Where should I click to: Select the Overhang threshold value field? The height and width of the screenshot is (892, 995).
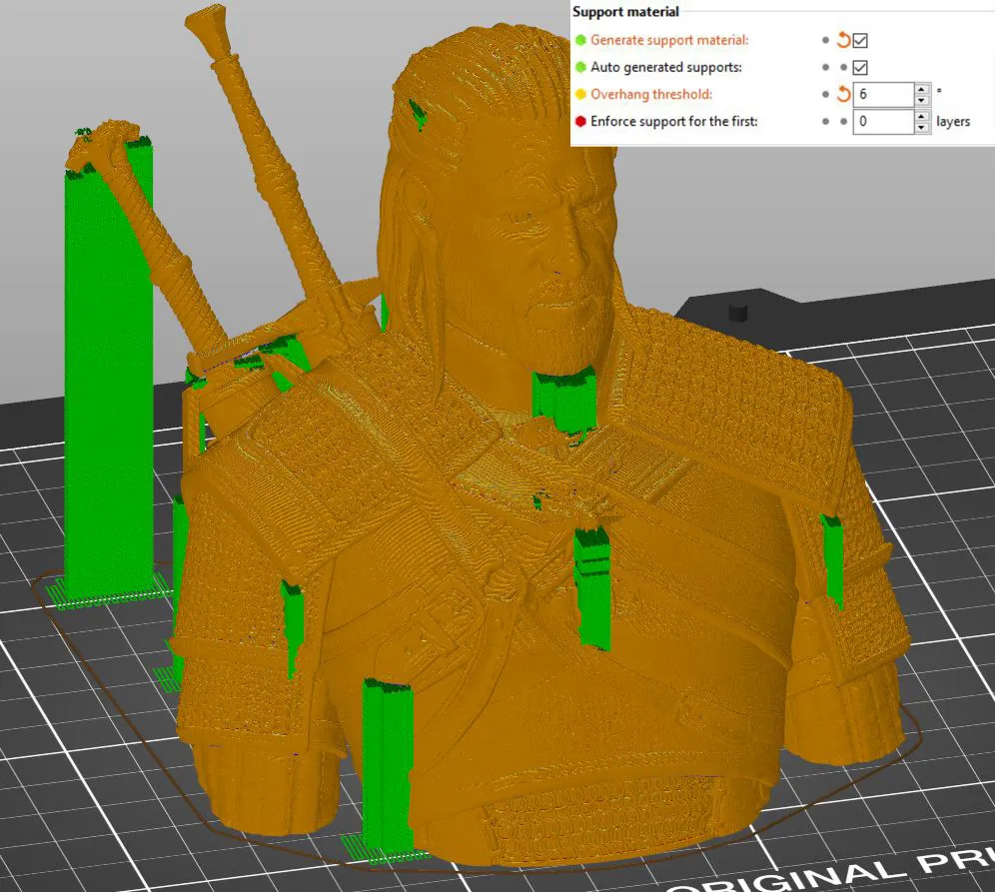point(884,93)
